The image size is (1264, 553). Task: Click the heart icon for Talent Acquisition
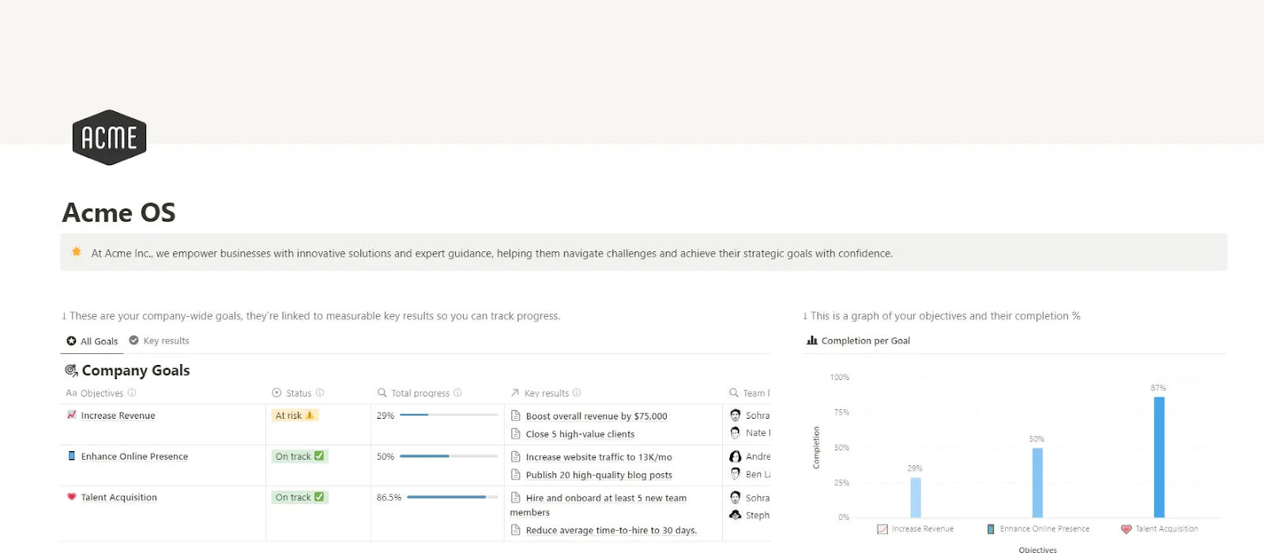point(72,497)
